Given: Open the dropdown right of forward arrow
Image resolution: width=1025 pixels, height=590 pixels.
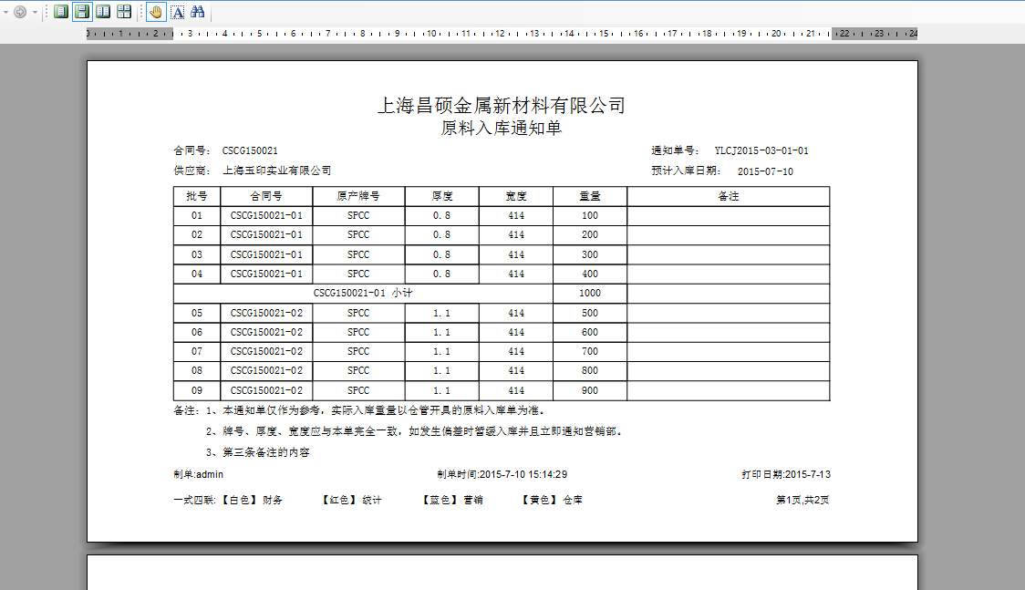Looking at the screenshot, I should click(x=35, y=11).
